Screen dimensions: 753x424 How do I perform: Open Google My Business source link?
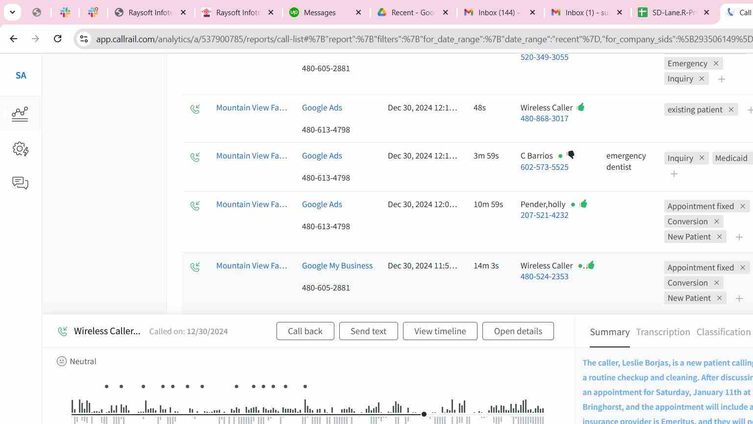(337, 265)
